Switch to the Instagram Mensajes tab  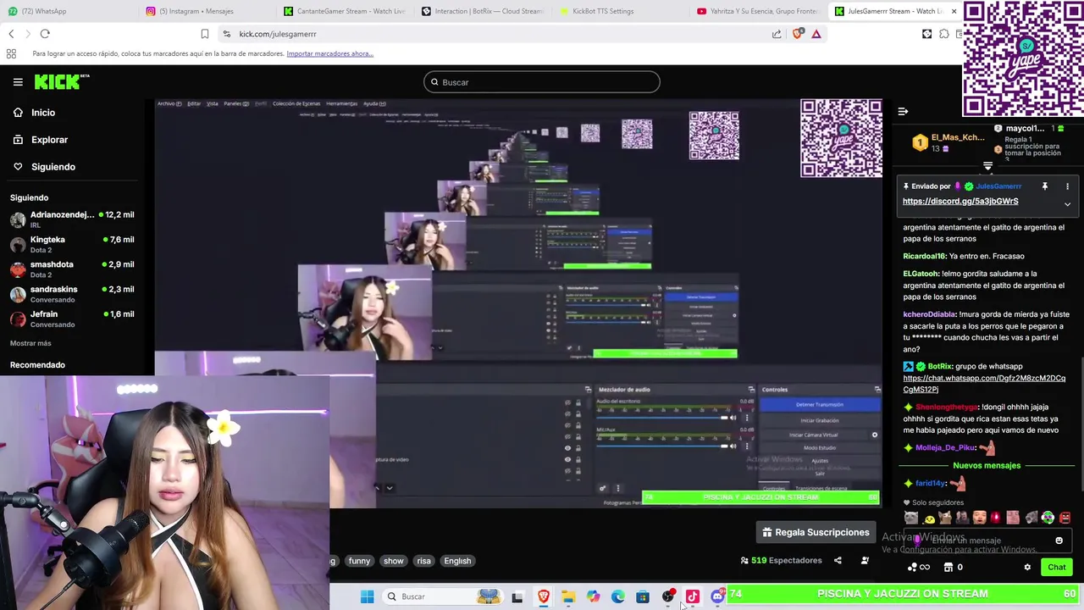pos(207,11)
